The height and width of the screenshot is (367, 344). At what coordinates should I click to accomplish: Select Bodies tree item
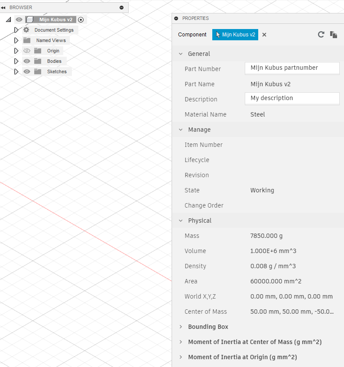54,61
